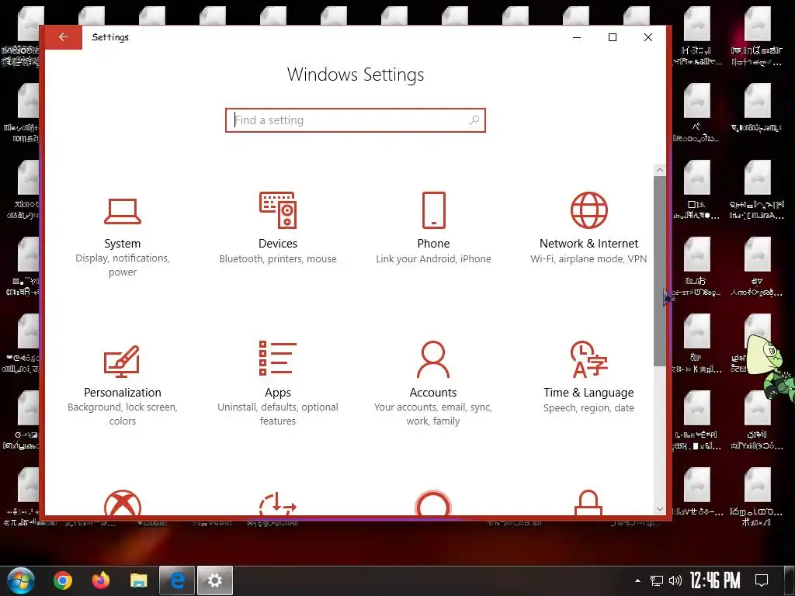Open the Gaming Xbox icon
The image size is (795, 596).
point(122,503)
